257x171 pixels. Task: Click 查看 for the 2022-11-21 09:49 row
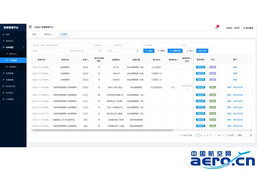235,67
